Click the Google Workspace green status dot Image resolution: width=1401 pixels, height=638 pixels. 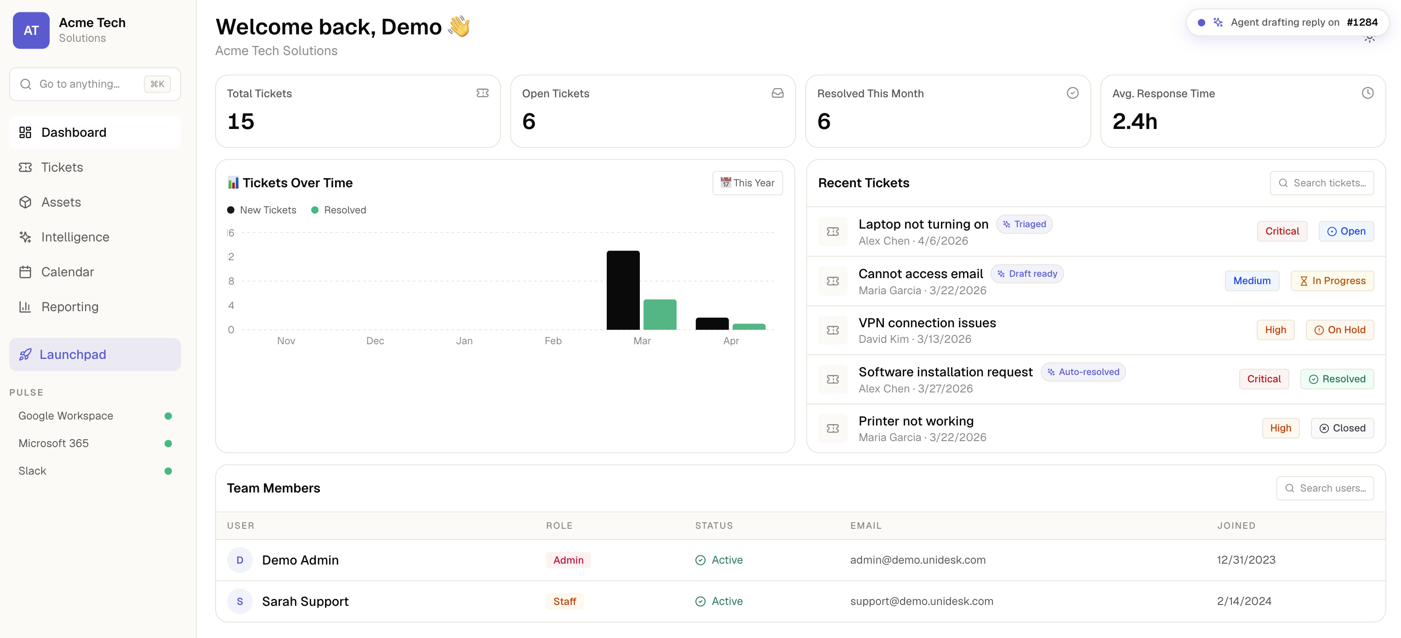pyautogui.click(x=168, y=416)
